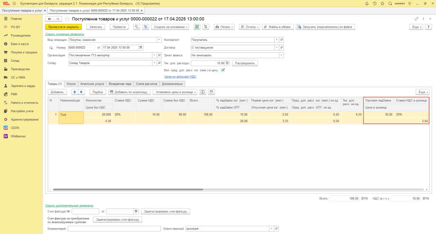Open Установить цены в рознице dropdown
The image size is (436, 234).
point(175,92)
